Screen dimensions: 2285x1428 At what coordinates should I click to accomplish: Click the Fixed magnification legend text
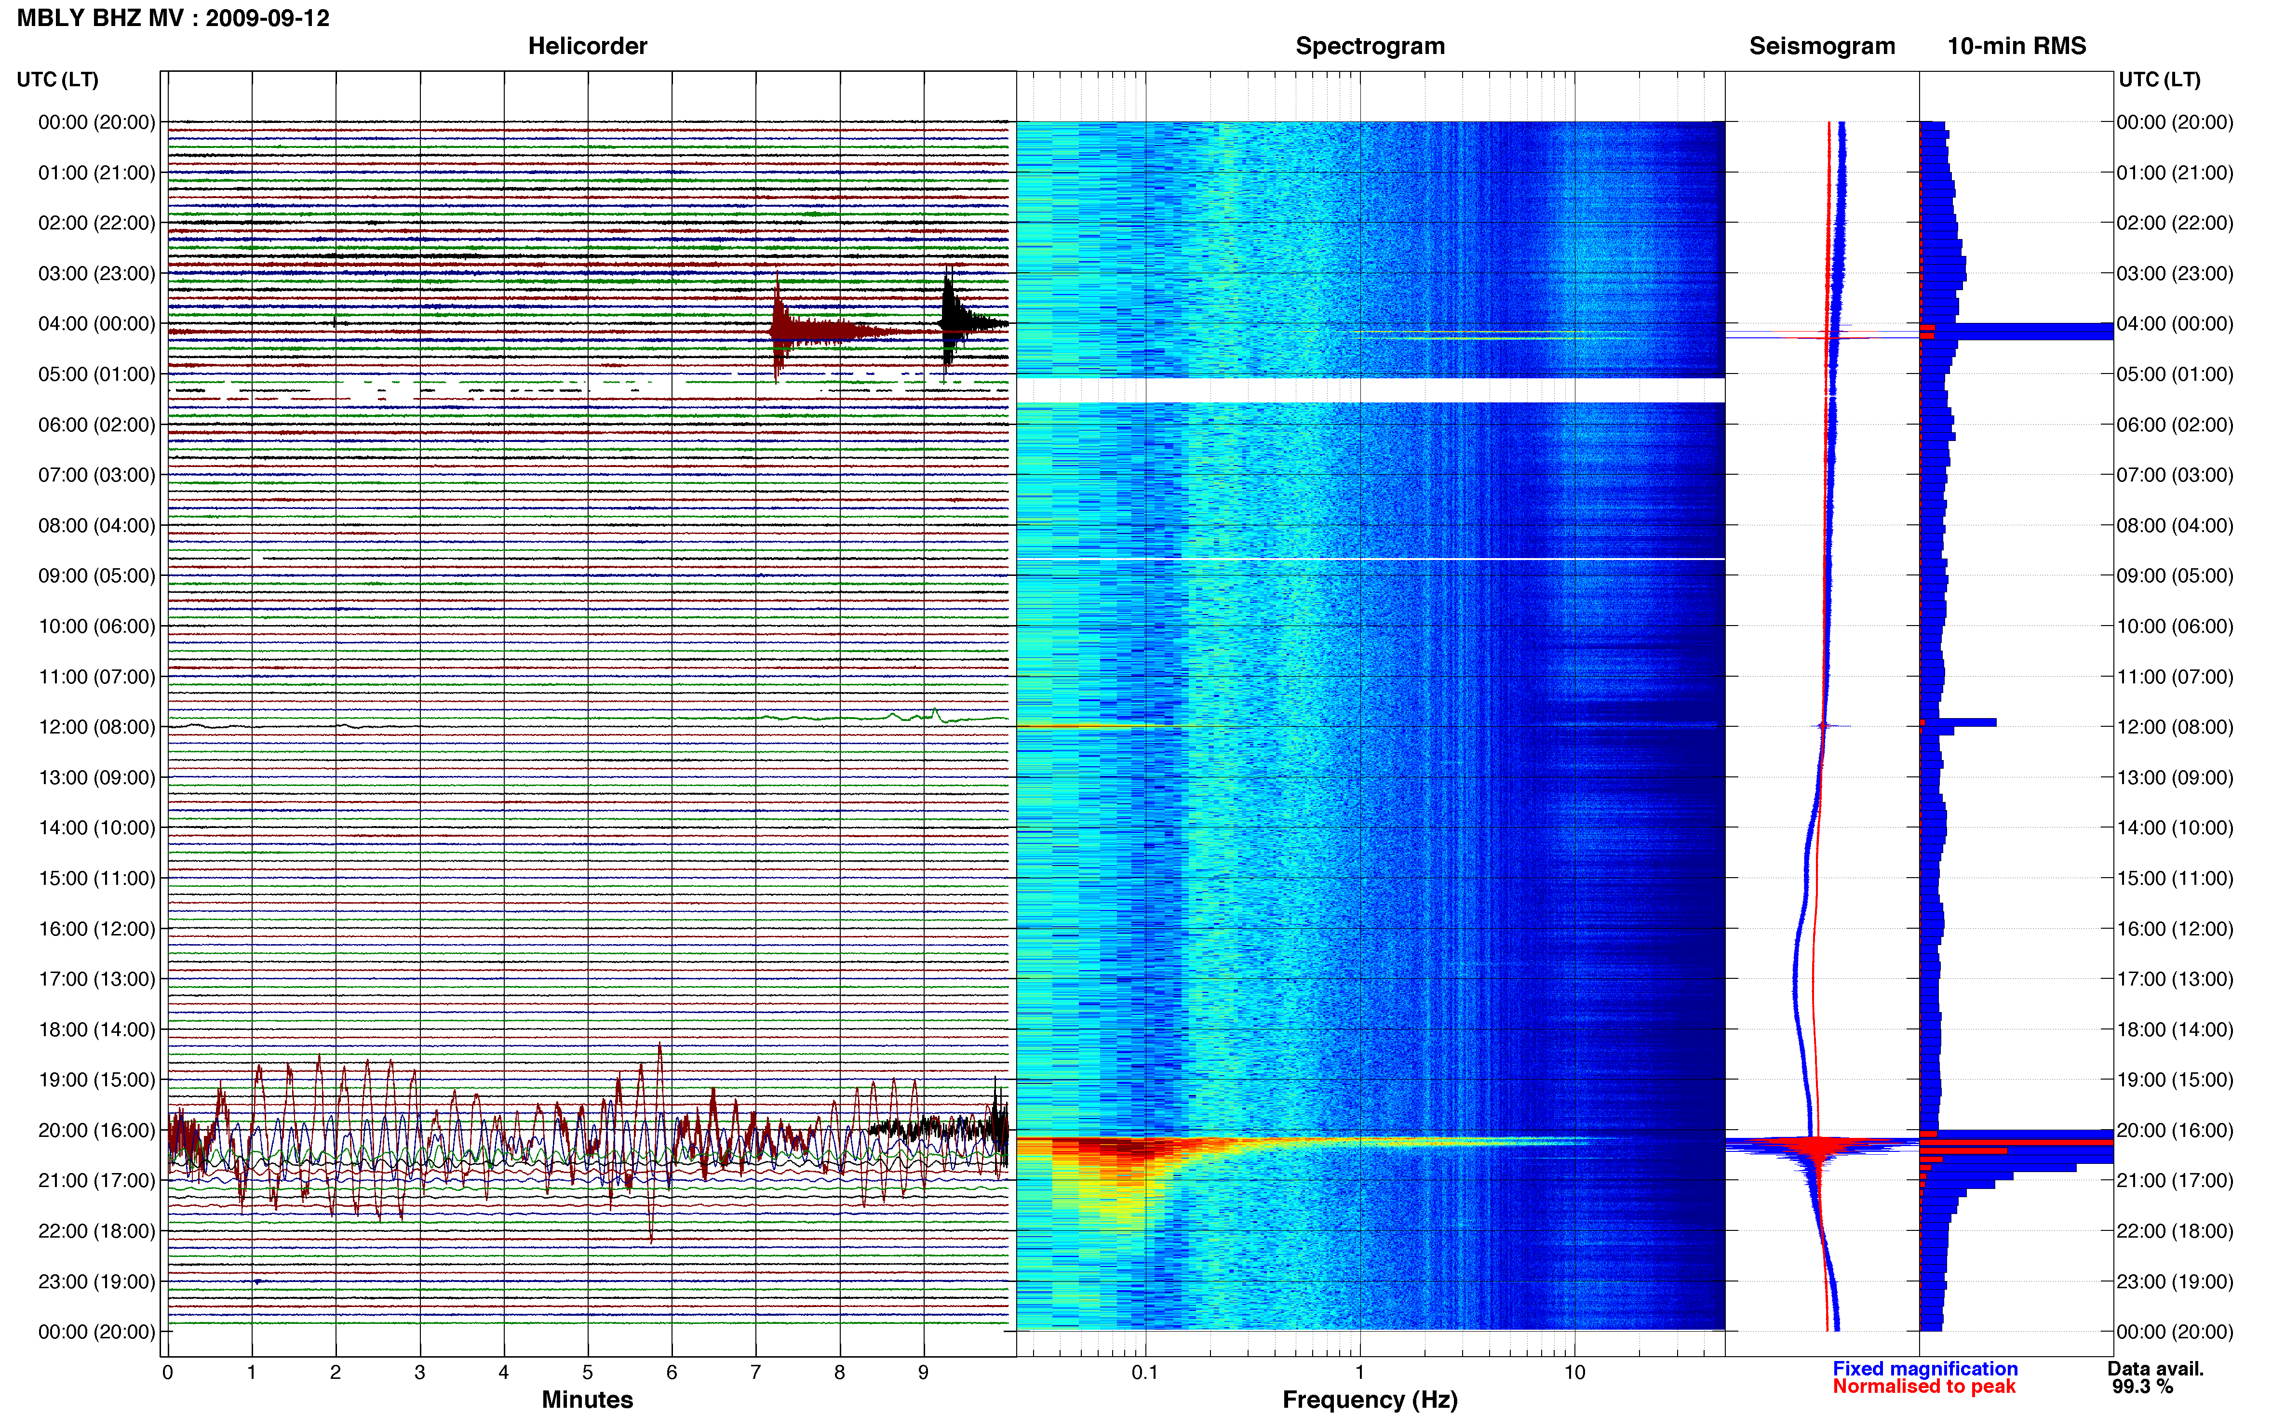coord(1925,1369)
